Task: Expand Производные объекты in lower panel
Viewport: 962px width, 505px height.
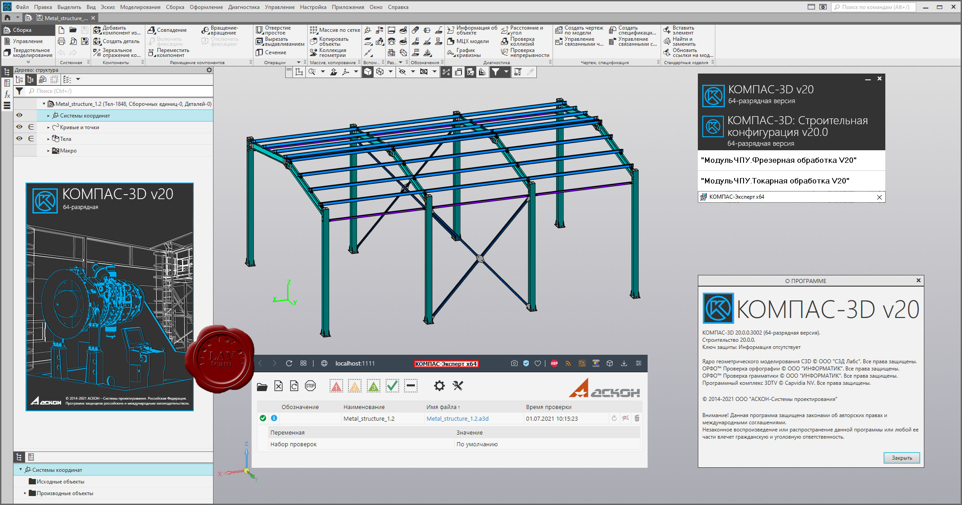Action: pos(25,493)
